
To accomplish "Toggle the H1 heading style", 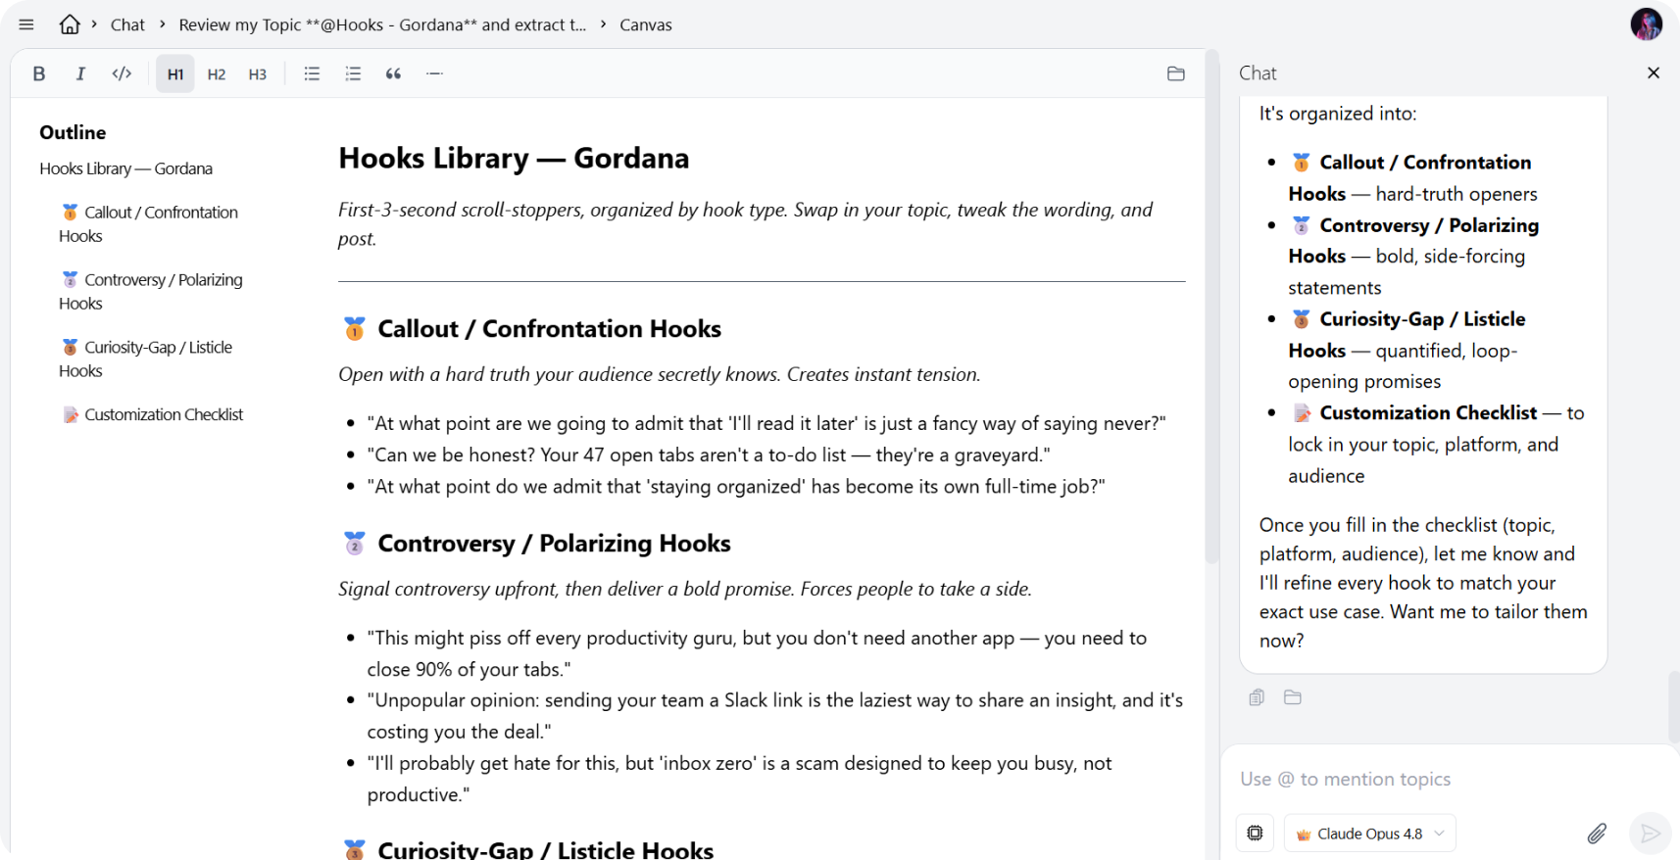I will pyautogui.click(x=175, y=73).
